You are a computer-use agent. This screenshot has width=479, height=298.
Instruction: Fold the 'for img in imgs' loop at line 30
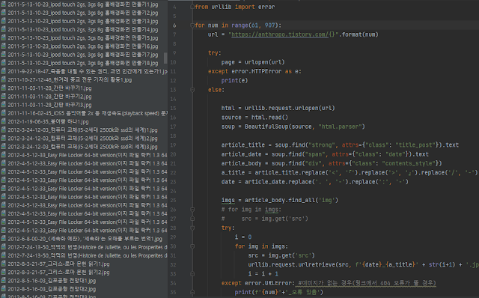(x=192, y=246)
